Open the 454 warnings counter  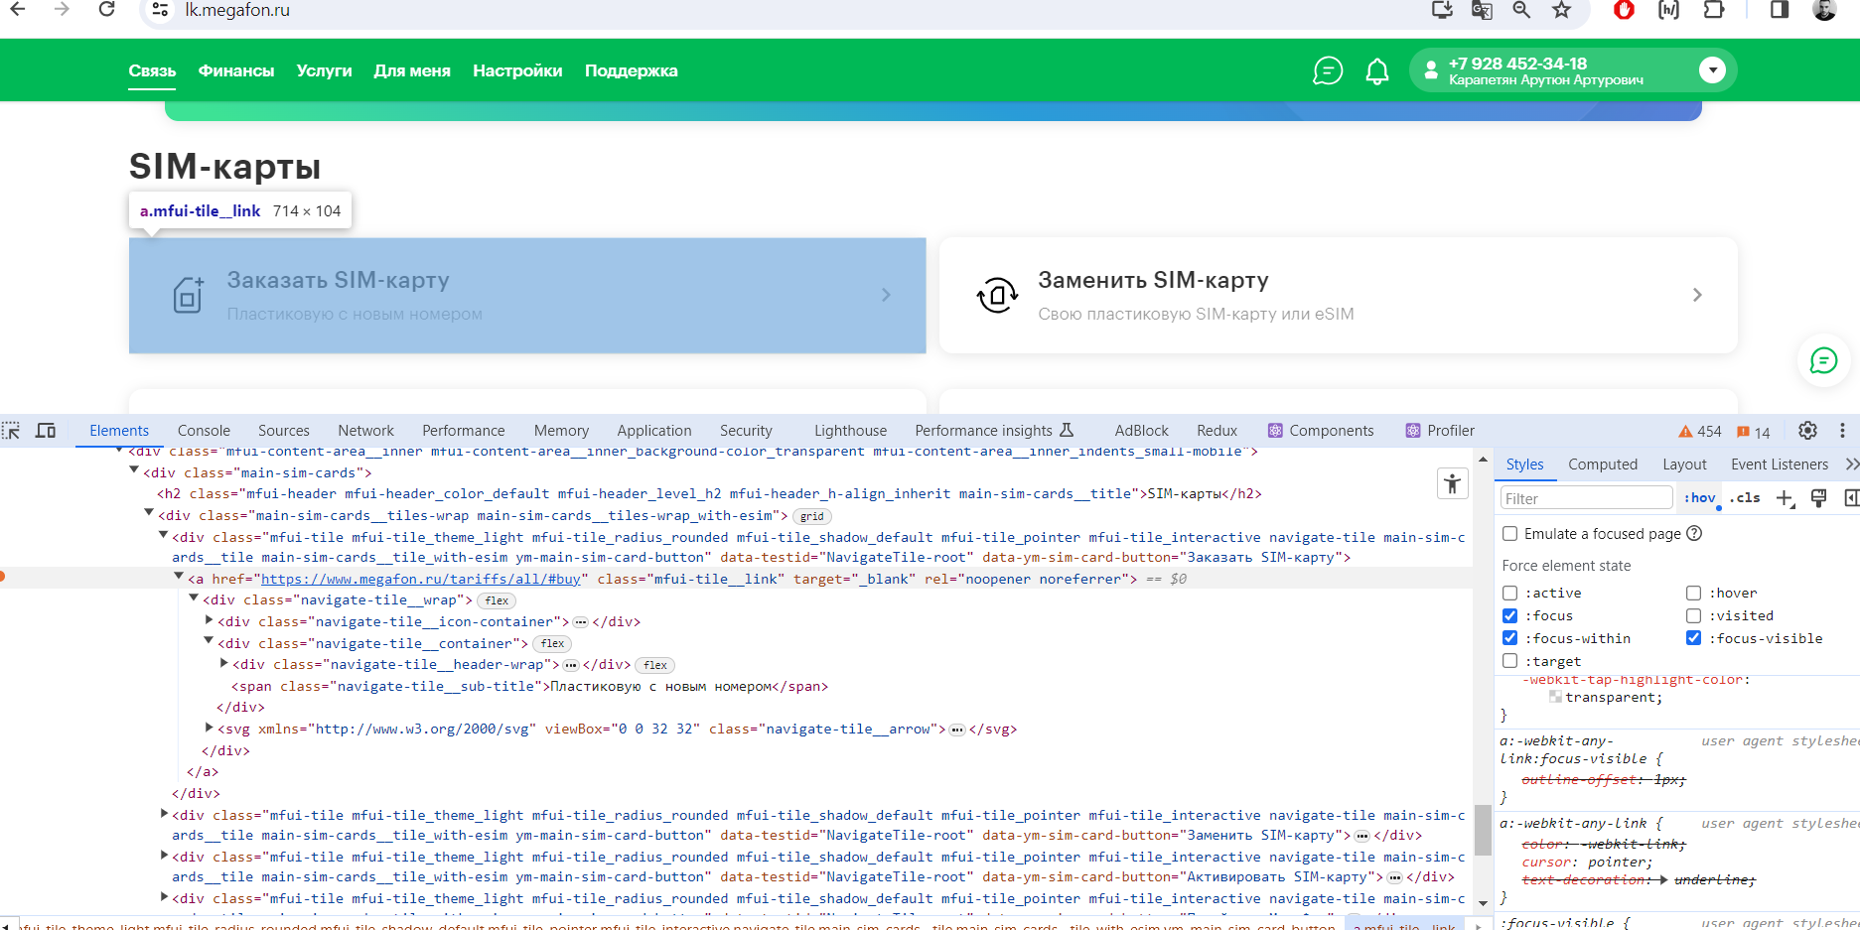[1700, 432]
